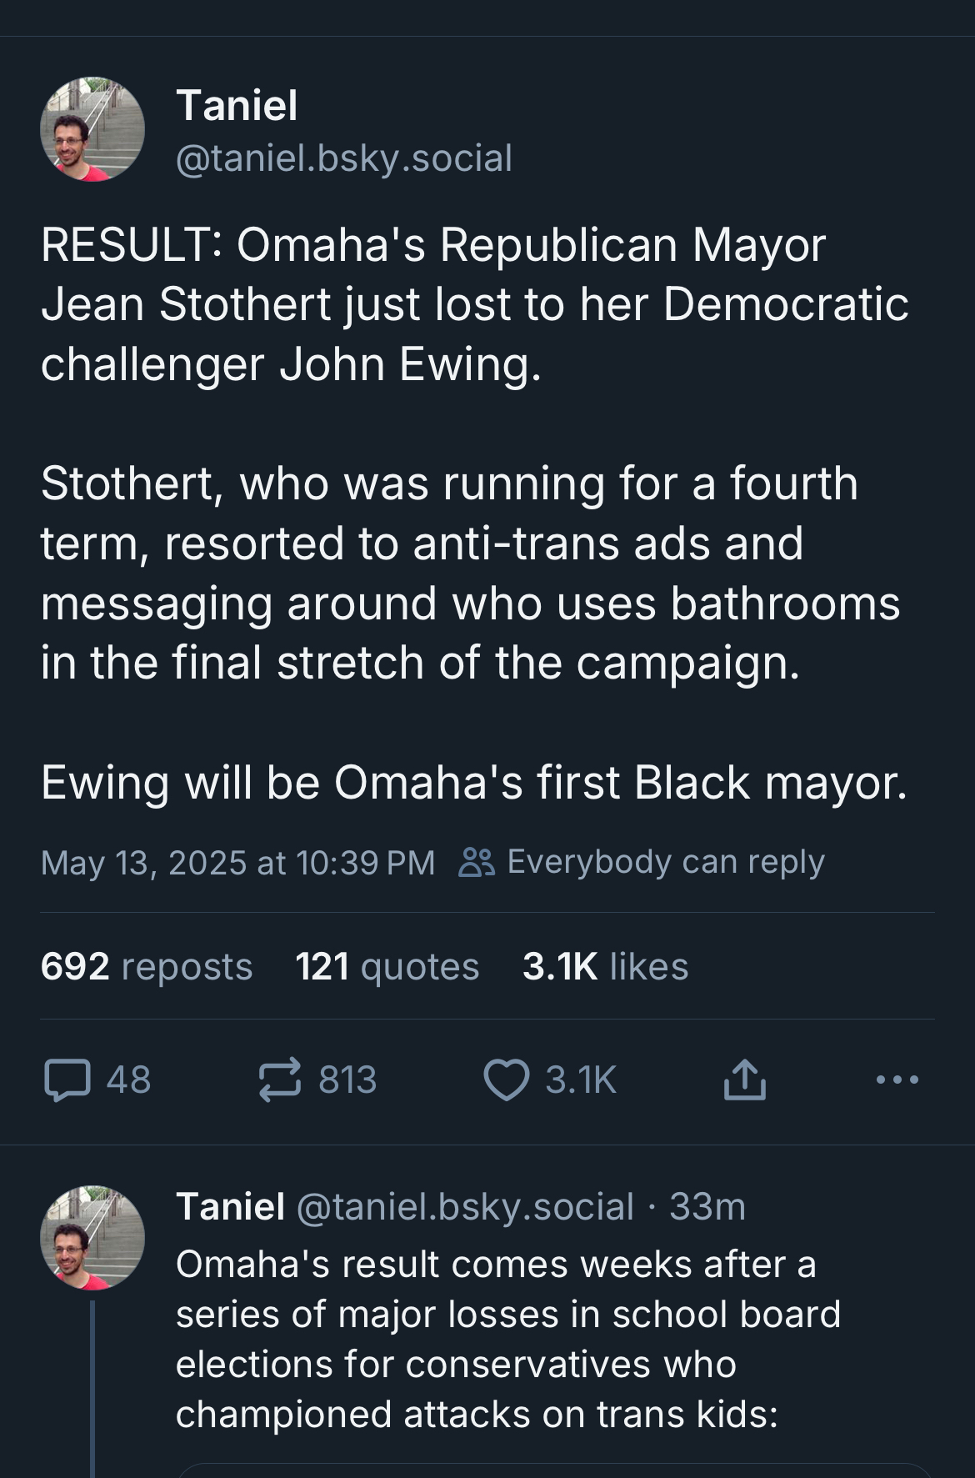
Task: Open the three-dot more options menu
Action: 897,1080
